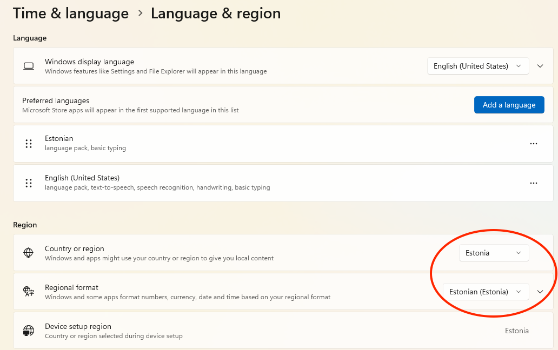Click the breadcrumb arrow before Language & region

(x=141, y=13)
